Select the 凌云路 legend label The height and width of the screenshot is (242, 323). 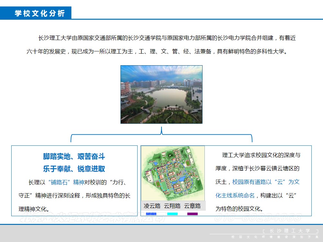tap(152, 206)
